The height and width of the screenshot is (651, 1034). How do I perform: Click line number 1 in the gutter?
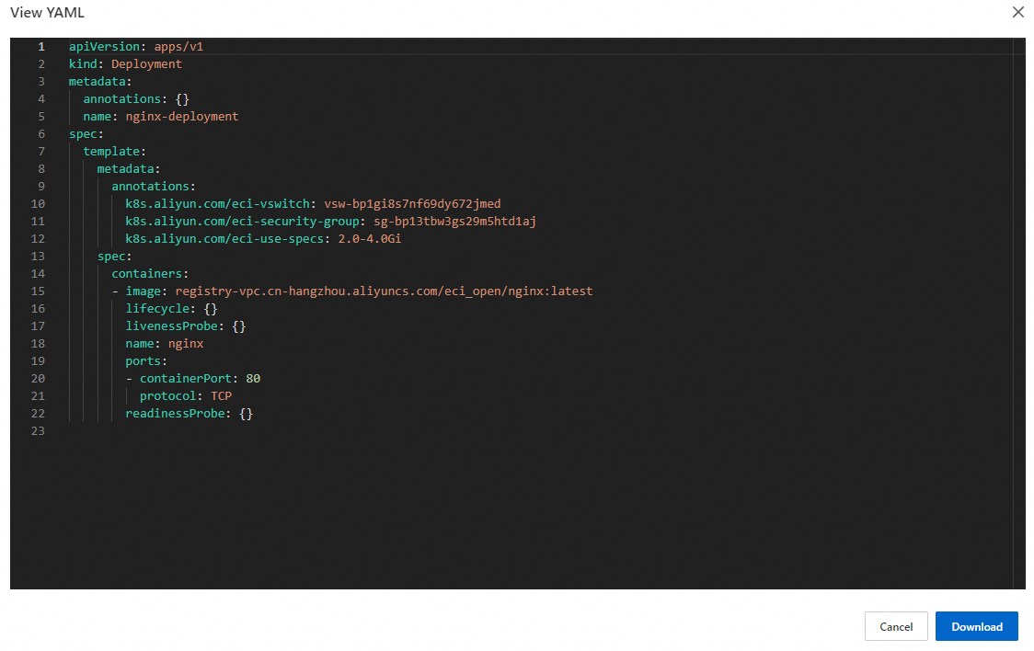click(40, 46)
